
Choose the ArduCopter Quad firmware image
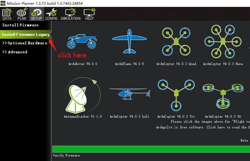tap(176, 41)
